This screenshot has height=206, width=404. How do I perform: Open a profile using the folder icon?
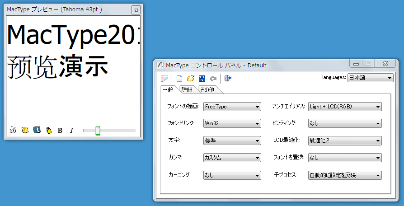coord(190,79)
